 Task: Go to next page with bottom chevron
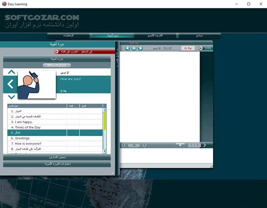coord(205,145)
